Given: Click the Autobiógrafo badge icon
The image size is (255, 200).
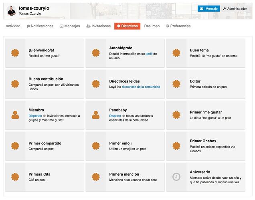Looking at the screenshot, I should pyautogui.click(x=96, y=53).
